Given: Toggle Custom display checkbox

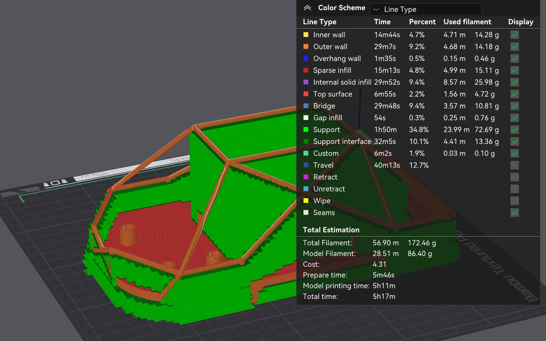Looking at the screenshot, I should click(515, 153).
